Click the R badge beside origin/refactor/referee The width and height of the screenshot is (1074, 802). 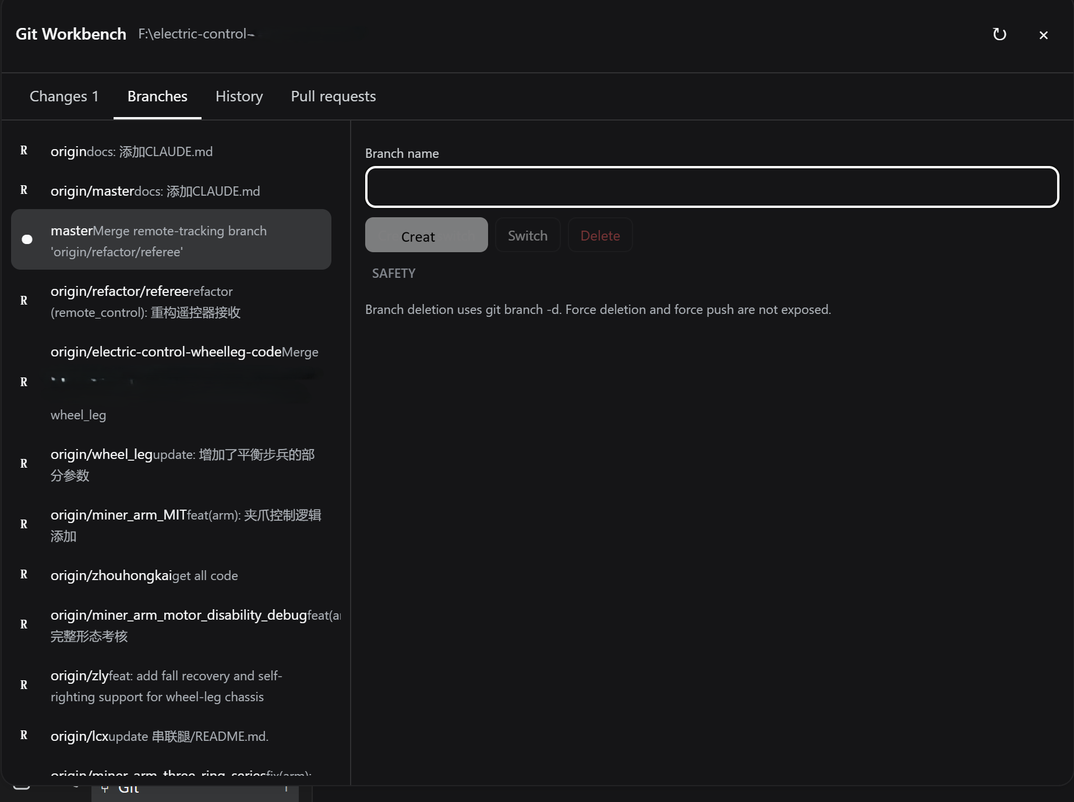tap(24, 301)
